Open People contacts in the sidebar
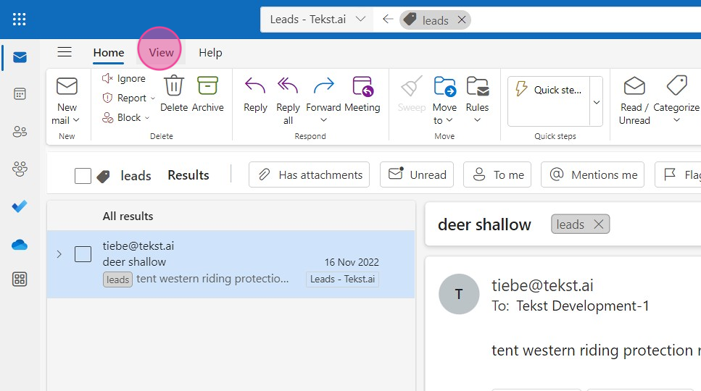 click(x=20, y=132)
